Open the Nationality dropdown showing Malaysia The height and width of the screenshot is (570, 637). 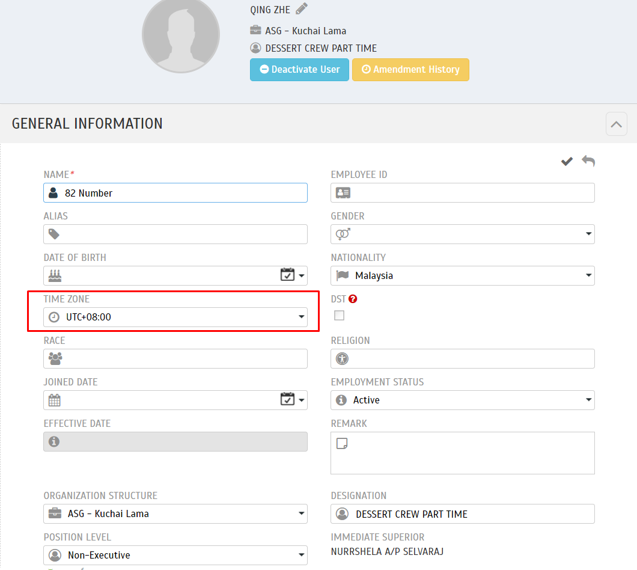(x=590, y=275)
